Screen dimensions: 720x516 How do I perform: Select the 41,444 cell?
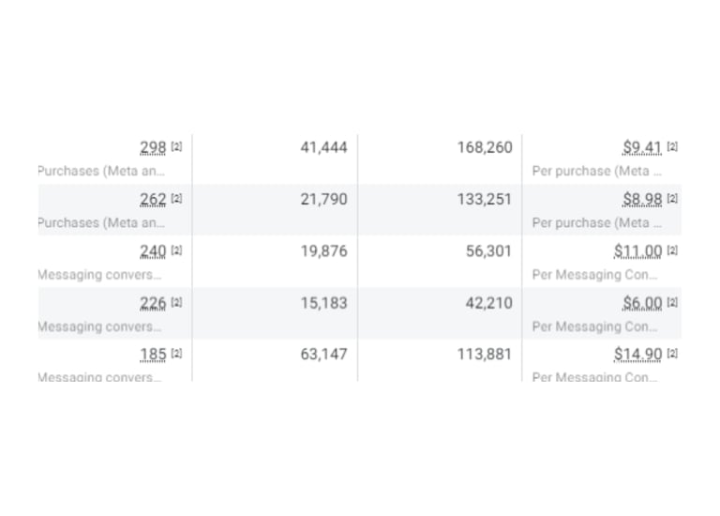323,147
